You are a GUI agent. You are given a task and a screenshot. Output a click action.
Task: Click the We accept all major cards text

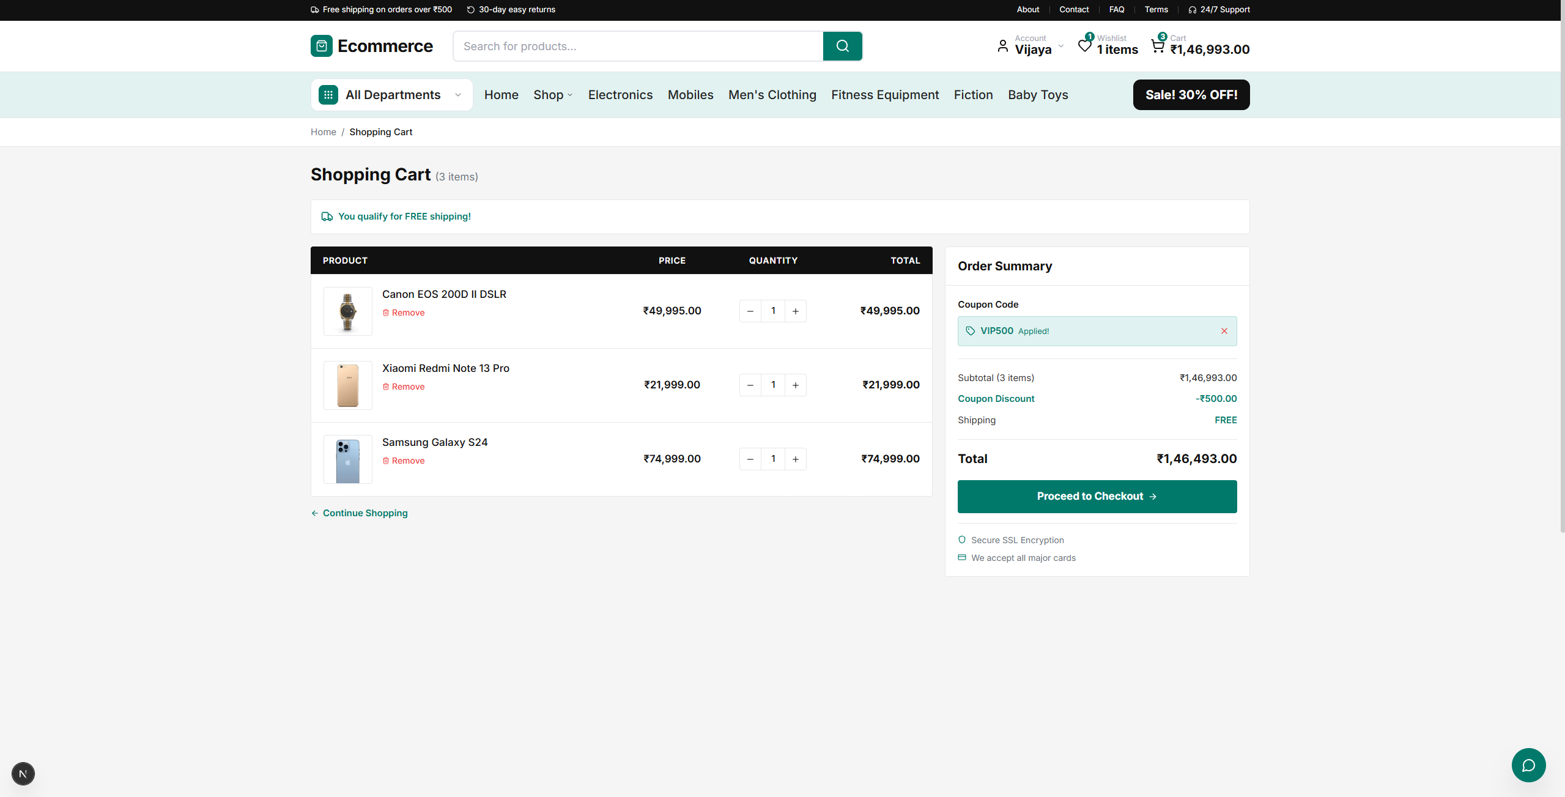[x=1023, y=558]
